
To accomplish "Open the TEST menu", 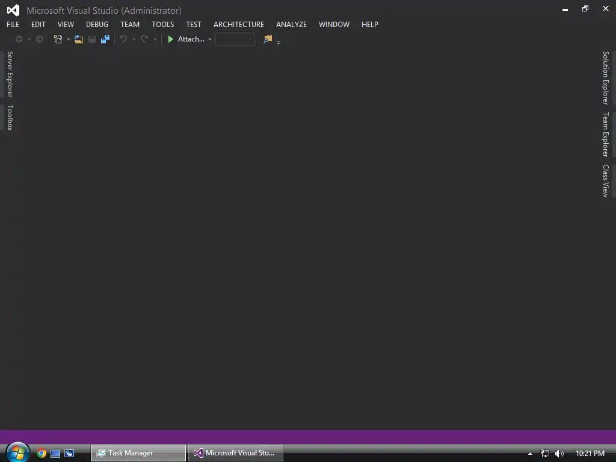I will (193, 24).
